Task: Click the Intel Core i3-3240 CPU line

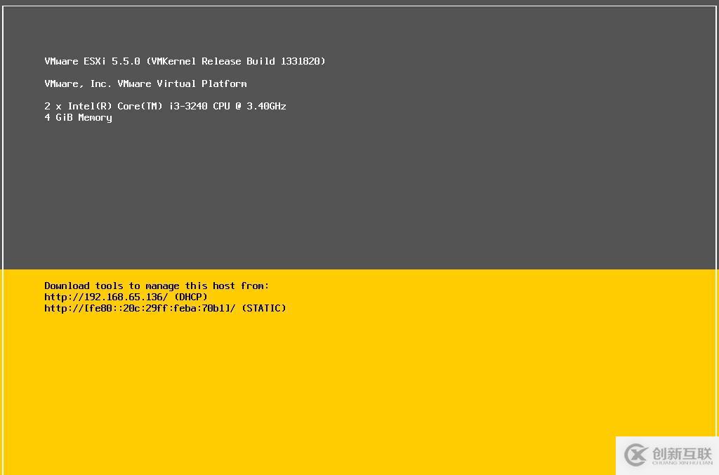Action: coord(165,106)
